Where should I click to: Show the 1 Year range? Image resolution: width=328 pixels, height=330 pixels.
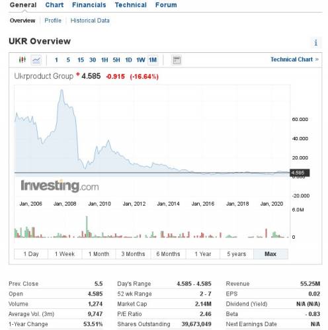tap(203, 254)
